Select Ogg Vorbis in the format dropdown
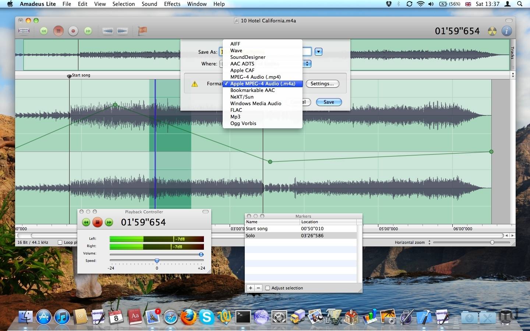 pyautogui.click(x=243, y=123)
